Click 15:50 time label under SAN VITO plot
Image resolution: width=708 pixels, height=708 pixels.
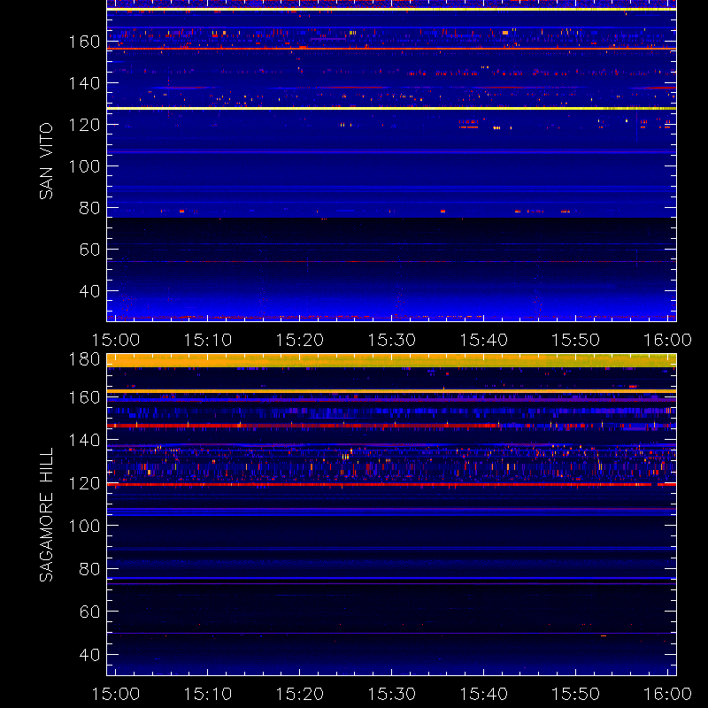(x=576, y=340)
